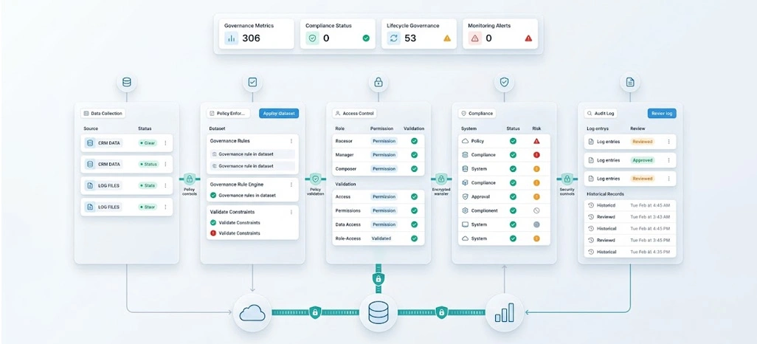The height and width of the screenshot is (344, 757).
Task: Toggle the red Validate Constraints indicator
Action: pos(213,233)
